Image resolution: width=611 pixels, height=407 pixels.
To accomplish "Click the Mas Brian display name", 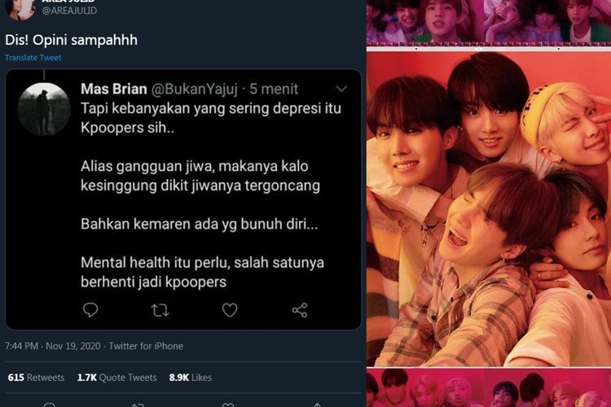I will [x=114, y=89].
